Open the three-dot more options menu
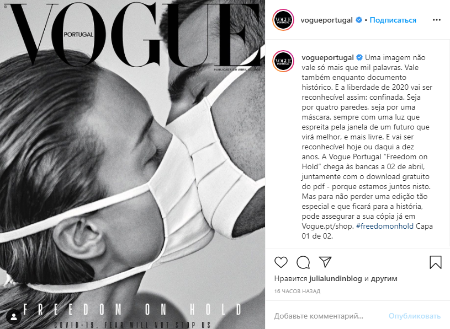Screen dimensions: 450x329 [437, 20]
